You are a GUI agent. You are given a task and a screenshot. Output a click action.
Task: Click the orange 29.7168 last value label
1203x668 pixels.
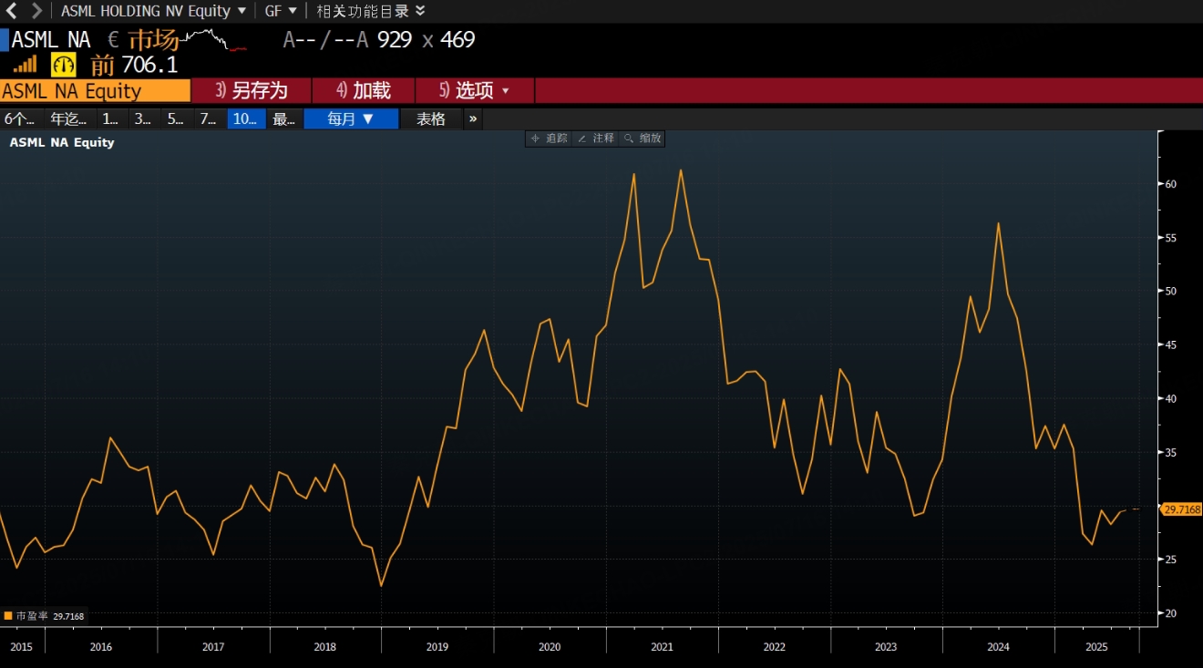click(1181, 509)
